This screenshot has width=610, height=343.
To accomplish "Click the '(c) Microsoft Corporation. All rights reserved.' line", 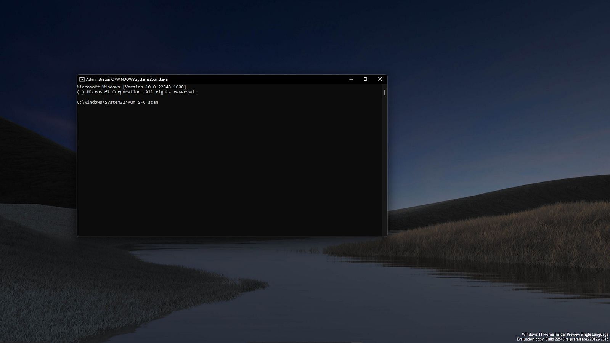I will click(x=136, y=92).
